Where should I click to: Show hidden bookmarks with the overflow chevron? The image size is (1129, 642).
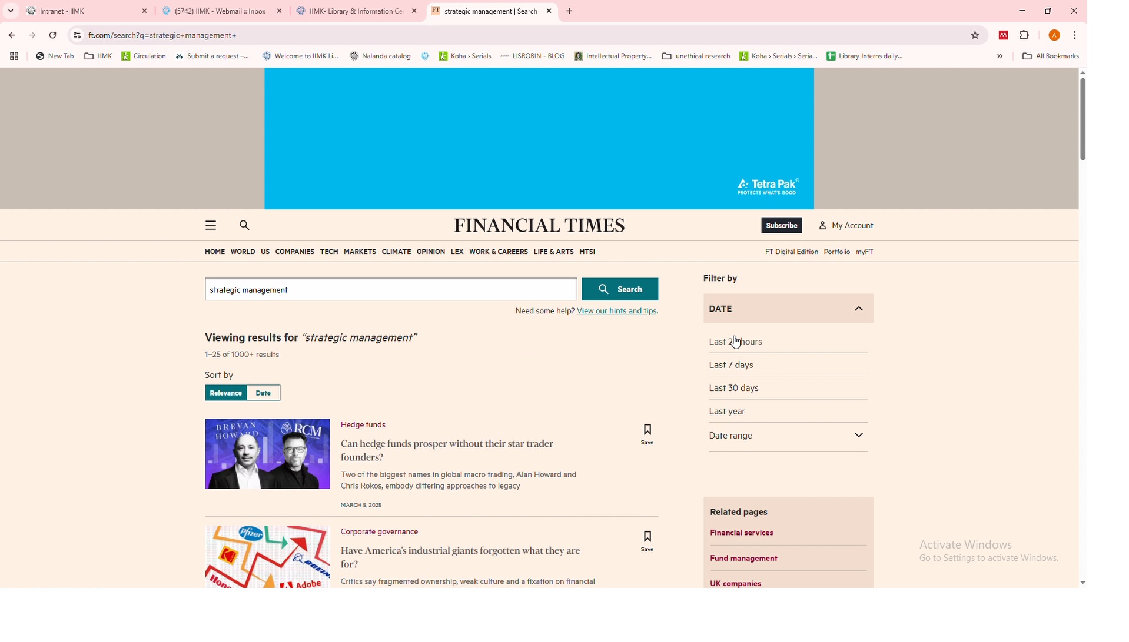point(1000,56)
